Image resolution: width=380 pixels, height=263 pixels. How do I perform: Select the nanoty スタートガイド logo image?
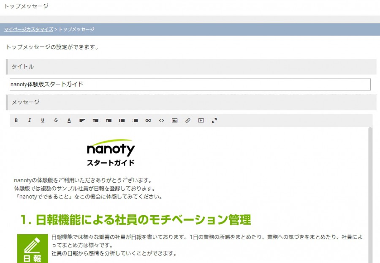[x=111, y=153]
